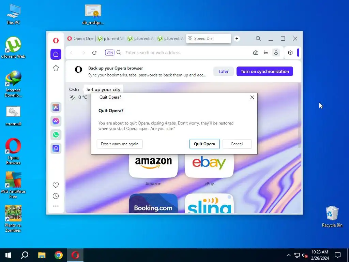349x262 pixels.
Task: Open Windows taskbar search
Action: pyautogui.click(x=25, y=255)
